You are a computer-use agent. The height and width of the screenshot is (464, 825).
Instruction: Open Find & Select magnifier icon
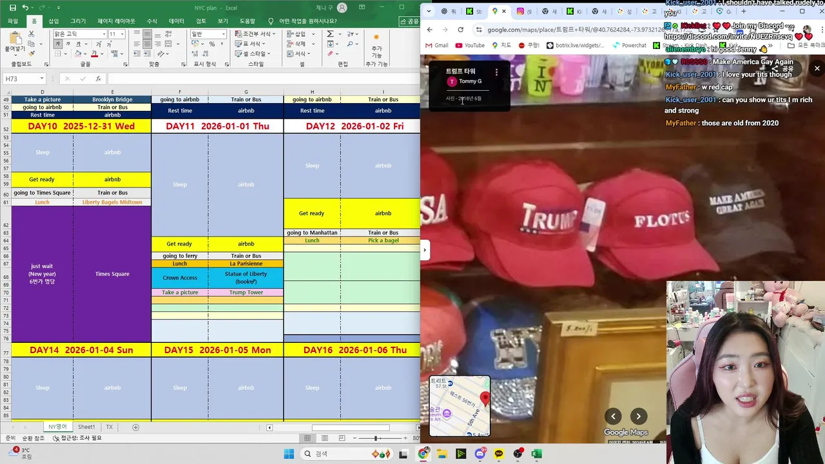351,44
